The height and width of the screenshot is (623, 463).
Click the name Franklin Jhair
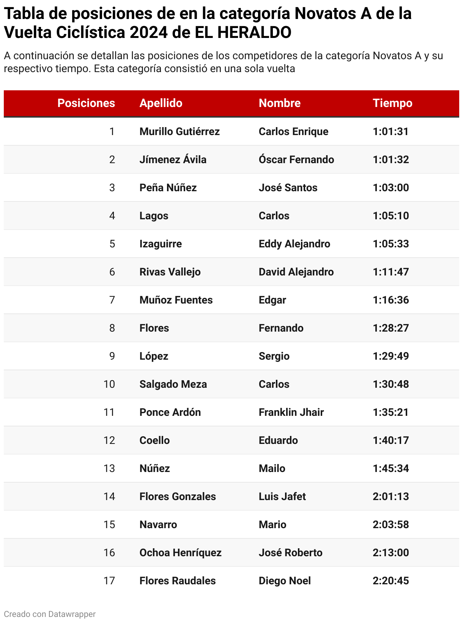pos(291,412)
